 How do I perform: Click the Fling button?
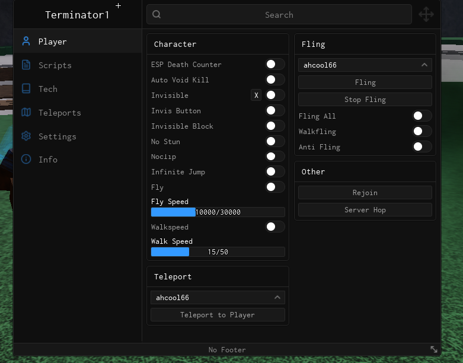coord(365,82)
